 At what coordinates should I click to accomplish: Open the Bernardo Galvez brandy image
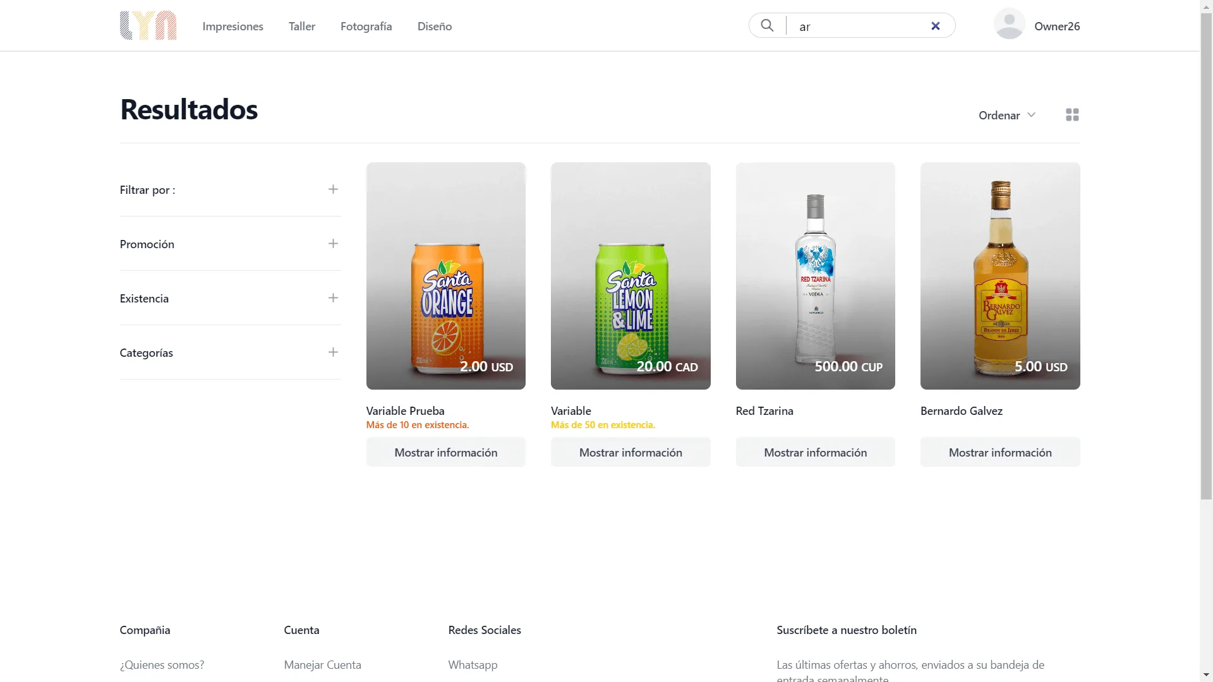click(1000, 276)
